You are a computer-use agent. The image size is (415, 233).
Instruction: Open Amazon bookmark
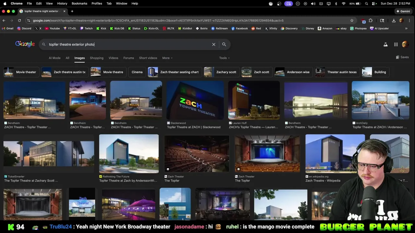(x=325, y=28)
